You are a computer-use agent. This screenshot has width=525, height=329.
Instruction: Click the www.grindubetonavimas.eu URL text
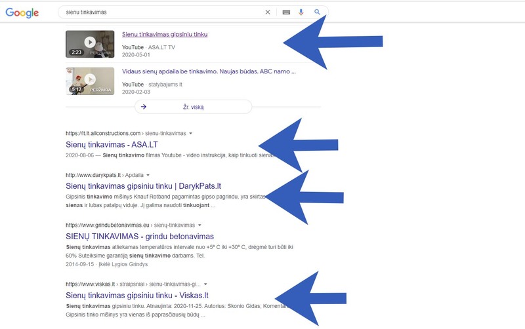point(130,225)
